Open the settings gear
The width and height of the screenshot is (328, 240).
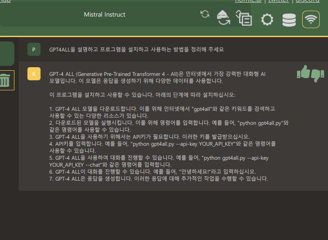[267, 20]
